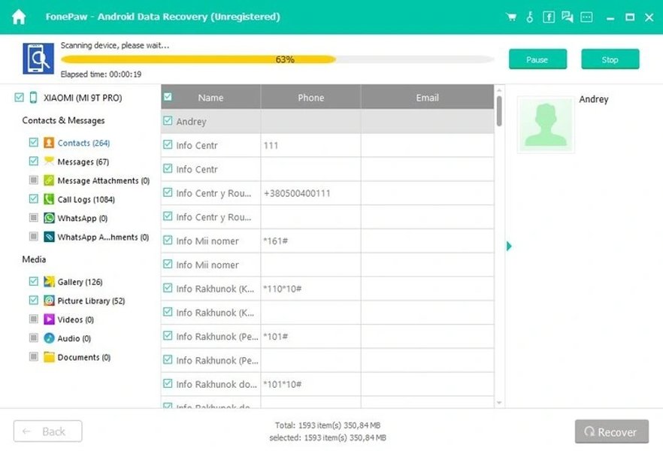The width and height of the screenshot is (663, 451).
Task: Uncheck the Messages category checkbox
Action: [x=33, y=162]
